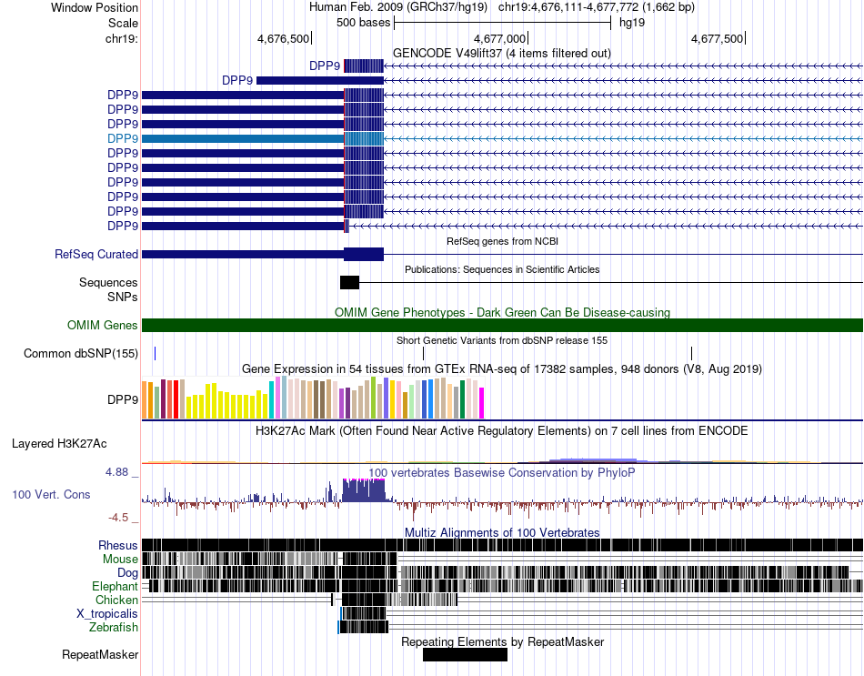Open the GENCODE V49lift37 track title

501,54
